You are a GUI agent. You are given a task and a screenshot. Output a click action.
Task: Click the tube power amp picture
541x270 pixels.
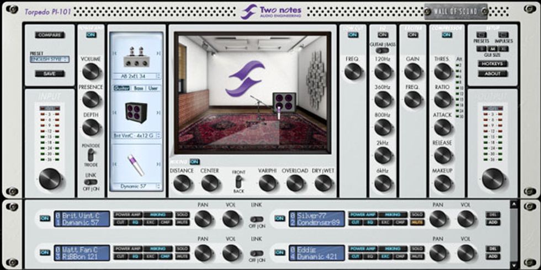click(x=136, y=57)
